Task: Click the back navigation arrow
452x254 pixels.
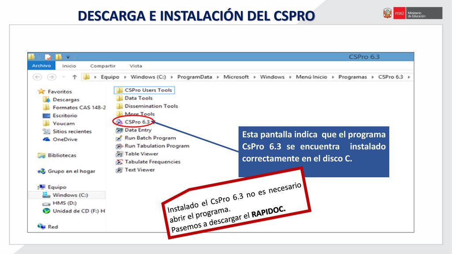Action: [x=37, y=77]
